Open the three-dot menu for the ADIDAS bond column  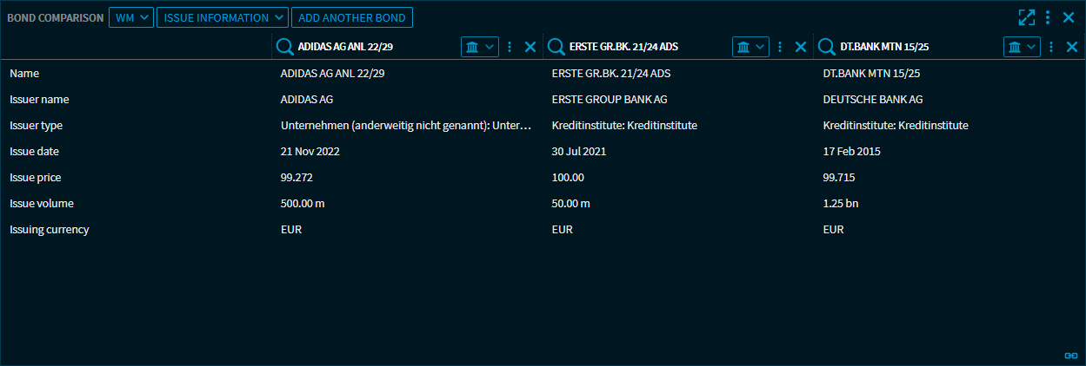pos(510,47)
